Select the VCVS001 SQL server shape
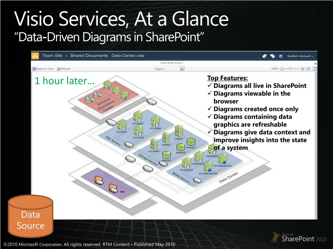The height and width of the screenshot is (249, 333). [122, 125]
